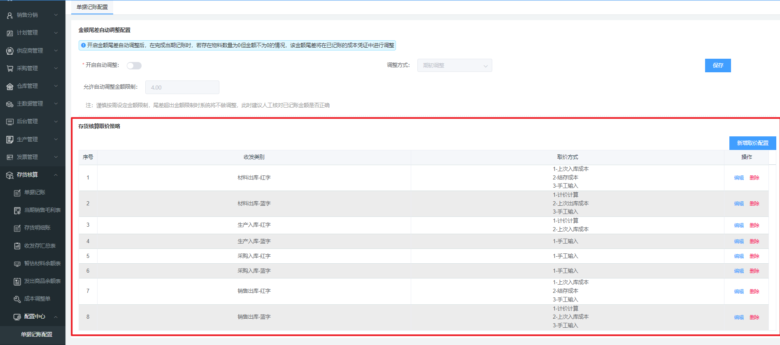
Task: Select the 单据记账配置 tab at top
Action: (92, 7)
